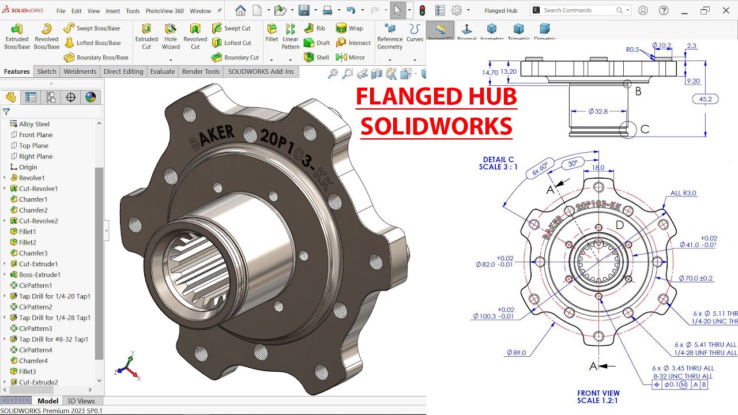Click the Save icon
Viewport: 738px width, 415px height.
point(304,10)
